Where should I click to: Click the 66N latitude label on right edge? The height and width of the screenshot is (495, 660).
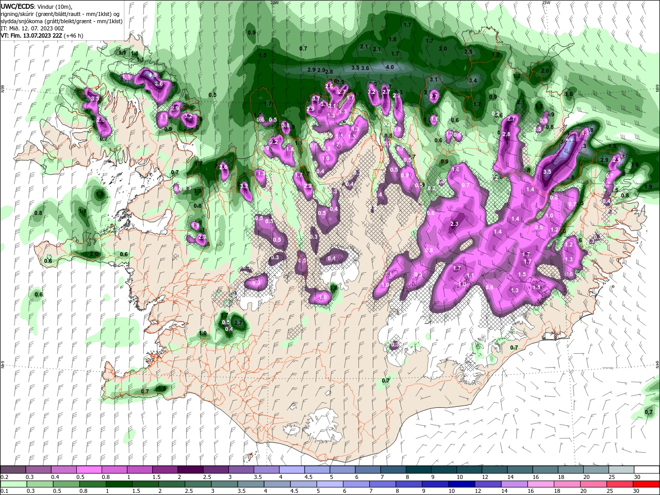coord(657,88)
